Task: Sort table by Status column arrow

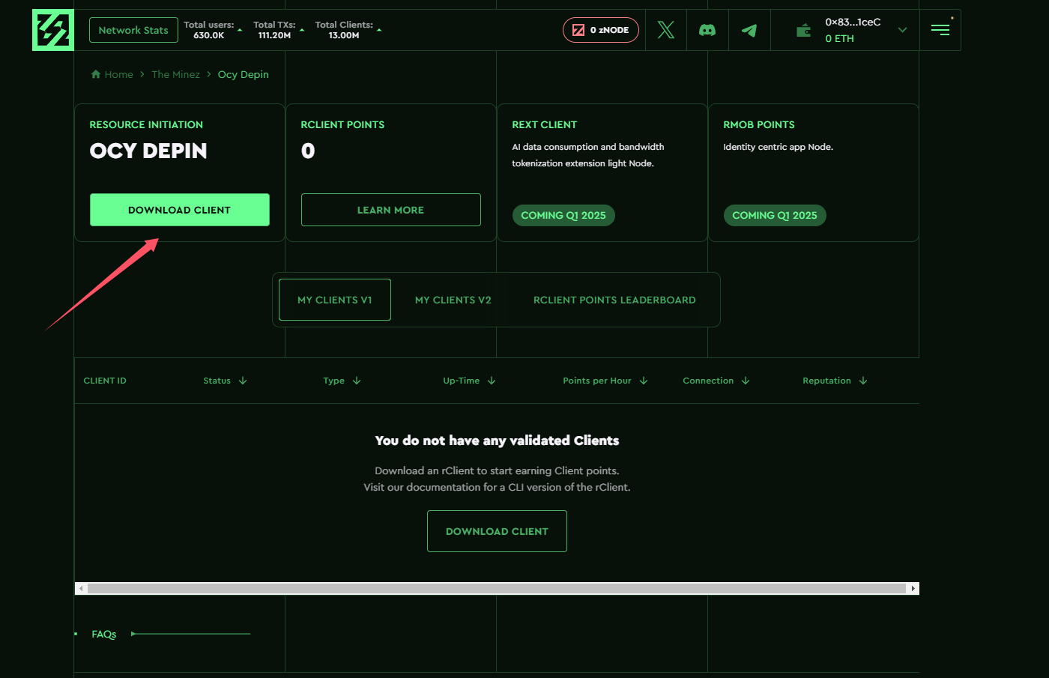Action: coord(243,381)
